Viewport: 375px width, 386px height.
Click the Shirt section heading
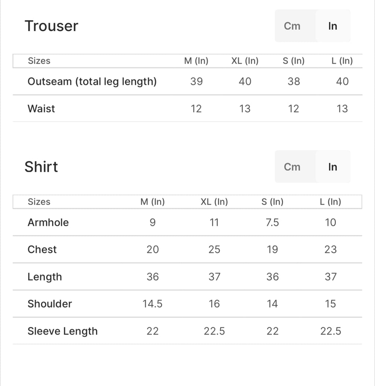coord(41,167)
